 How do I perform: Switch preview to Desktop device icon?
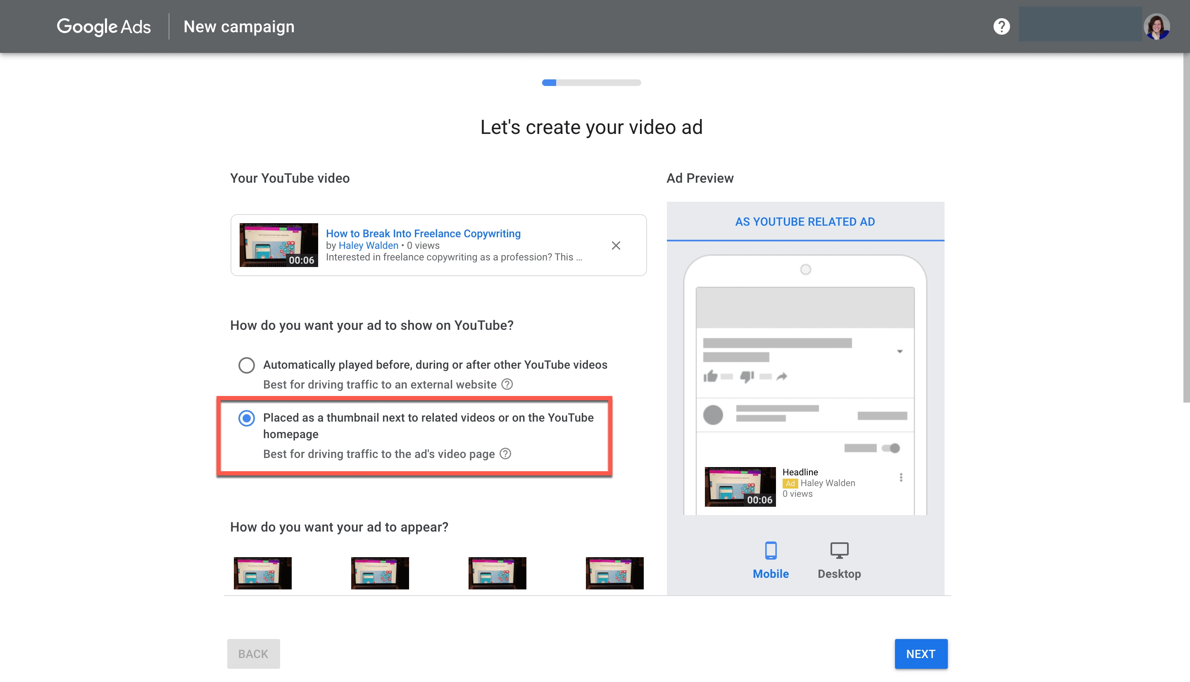pos(838,551)
